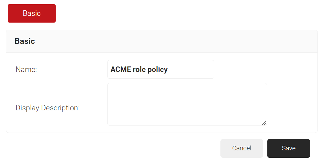Save the ACME role policy
Viewport: 322px width, 161px height.
[288, 148]
